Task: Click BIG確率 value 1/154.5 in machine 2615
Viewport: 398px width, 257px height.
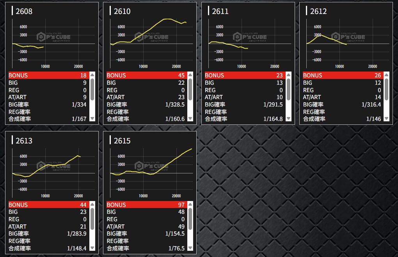Action: click(175, 234)
